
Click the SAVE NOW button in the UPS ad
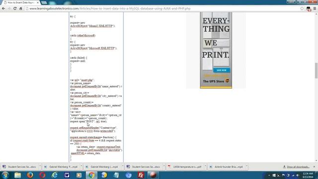click(x=222, y=70)
